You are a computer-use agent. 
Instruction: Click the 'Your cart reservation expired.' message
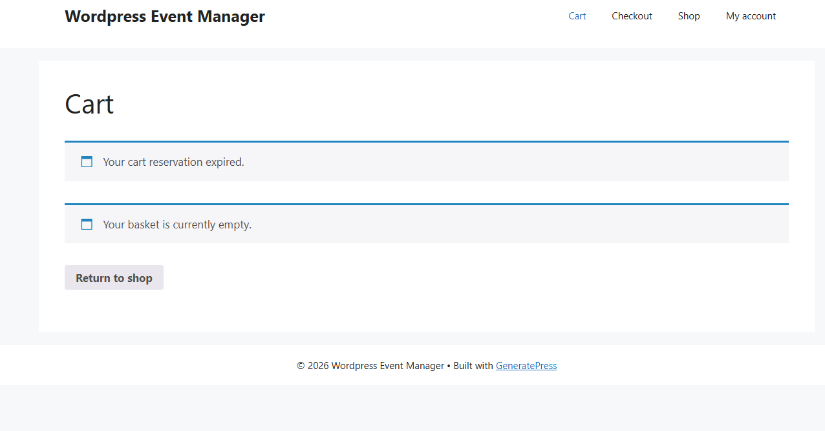[173, 162]
